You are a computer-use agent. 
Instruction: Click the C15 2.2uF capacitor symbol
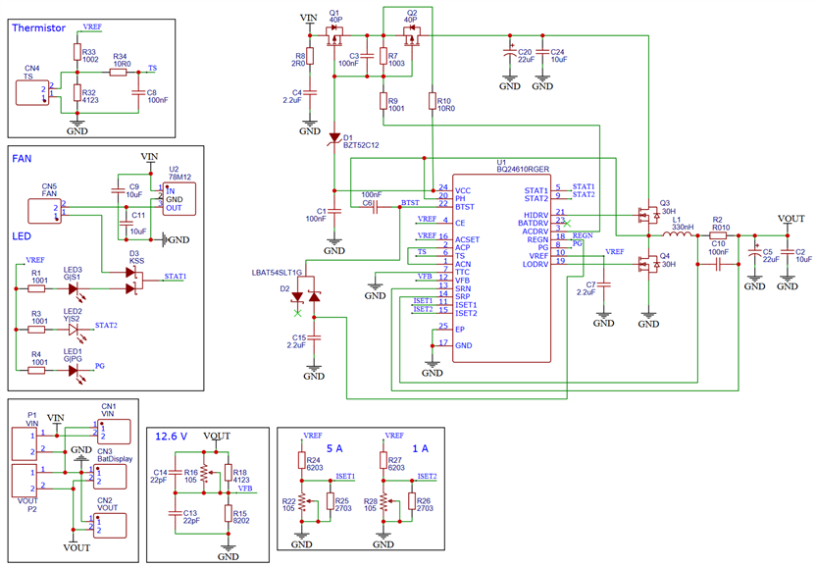(314, 337)
